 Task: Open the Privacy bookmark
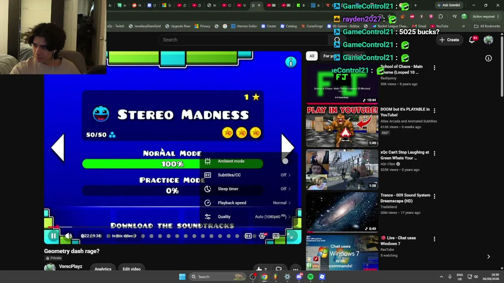(202, 26)
